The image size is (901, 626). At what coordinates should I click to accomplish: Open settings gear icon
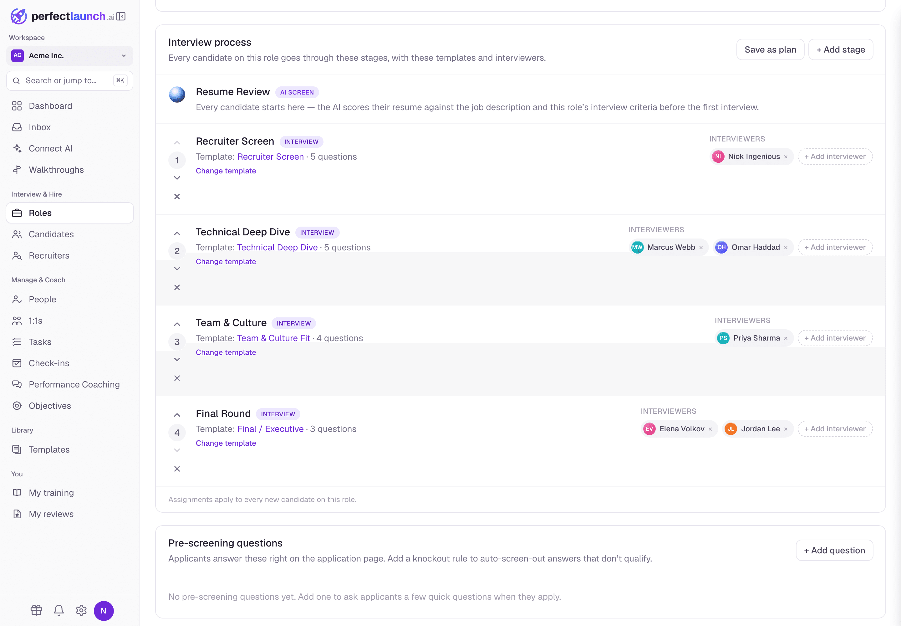pos(81,610)
